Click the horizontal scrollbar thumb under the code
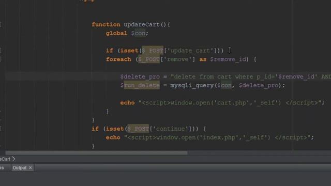This screenshot has height=186, width=331. (96, 153)
